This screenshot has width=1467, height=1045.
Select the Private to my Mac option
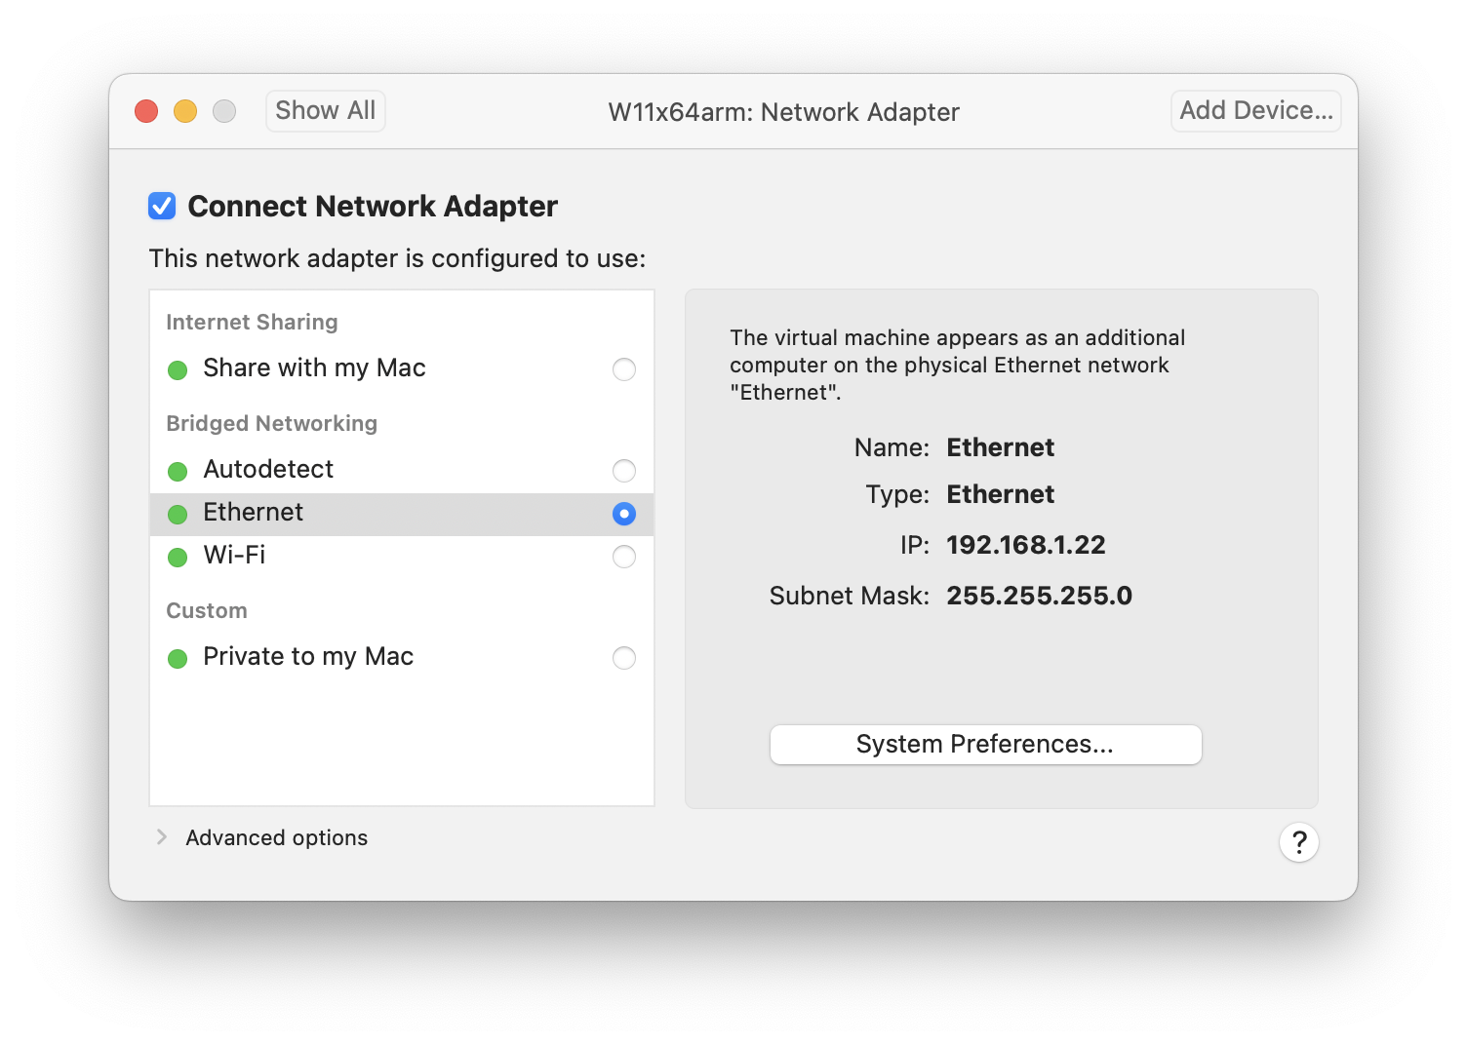pos(624,658)
